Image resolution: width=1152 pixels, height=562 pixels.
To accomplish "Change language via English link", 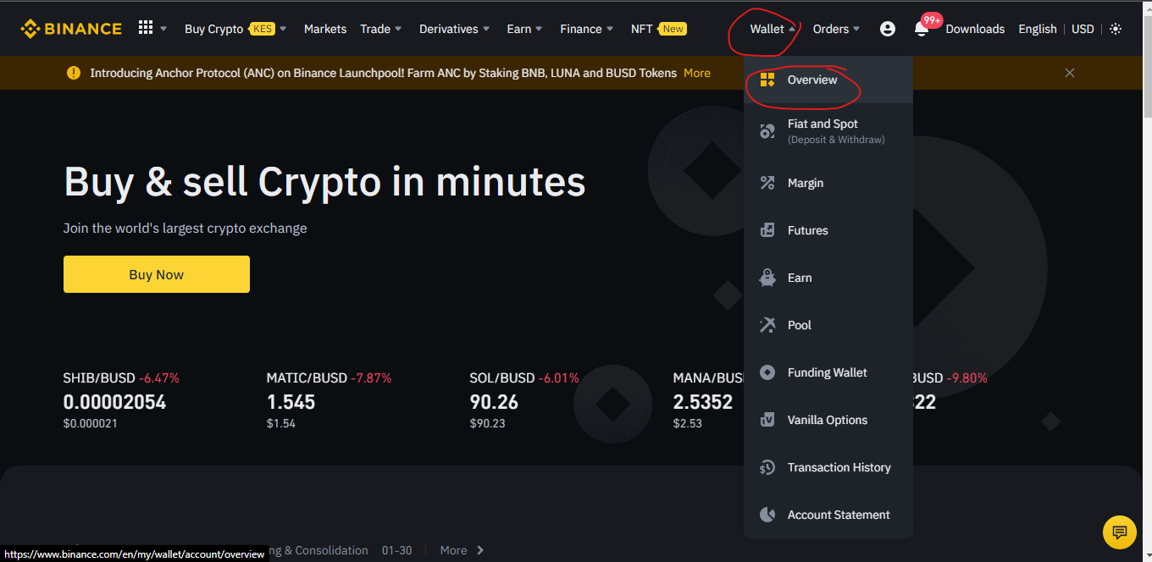I will (x=1038, y=29).
